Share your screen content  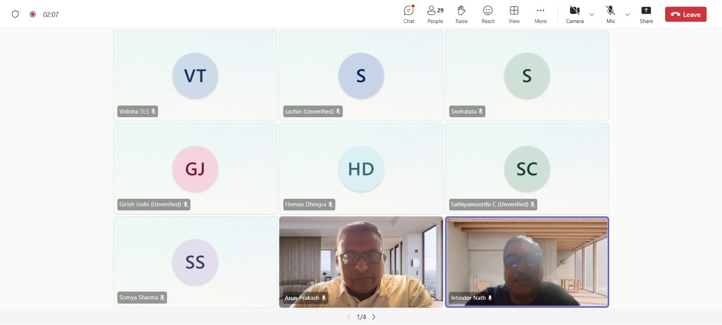click(646, 14)
